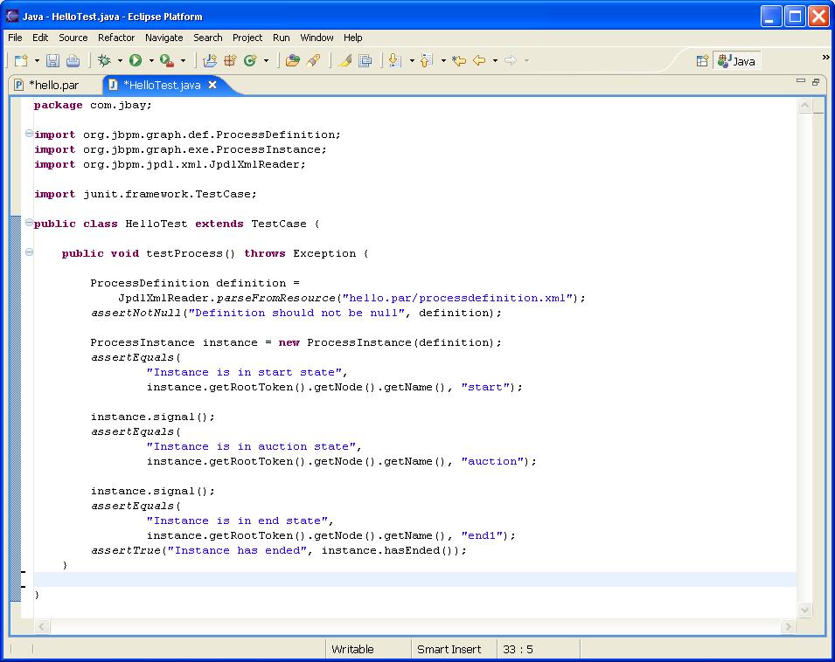Minimize the editor area panel
Screen dimensions: 835x662
(x=800, y=81)
